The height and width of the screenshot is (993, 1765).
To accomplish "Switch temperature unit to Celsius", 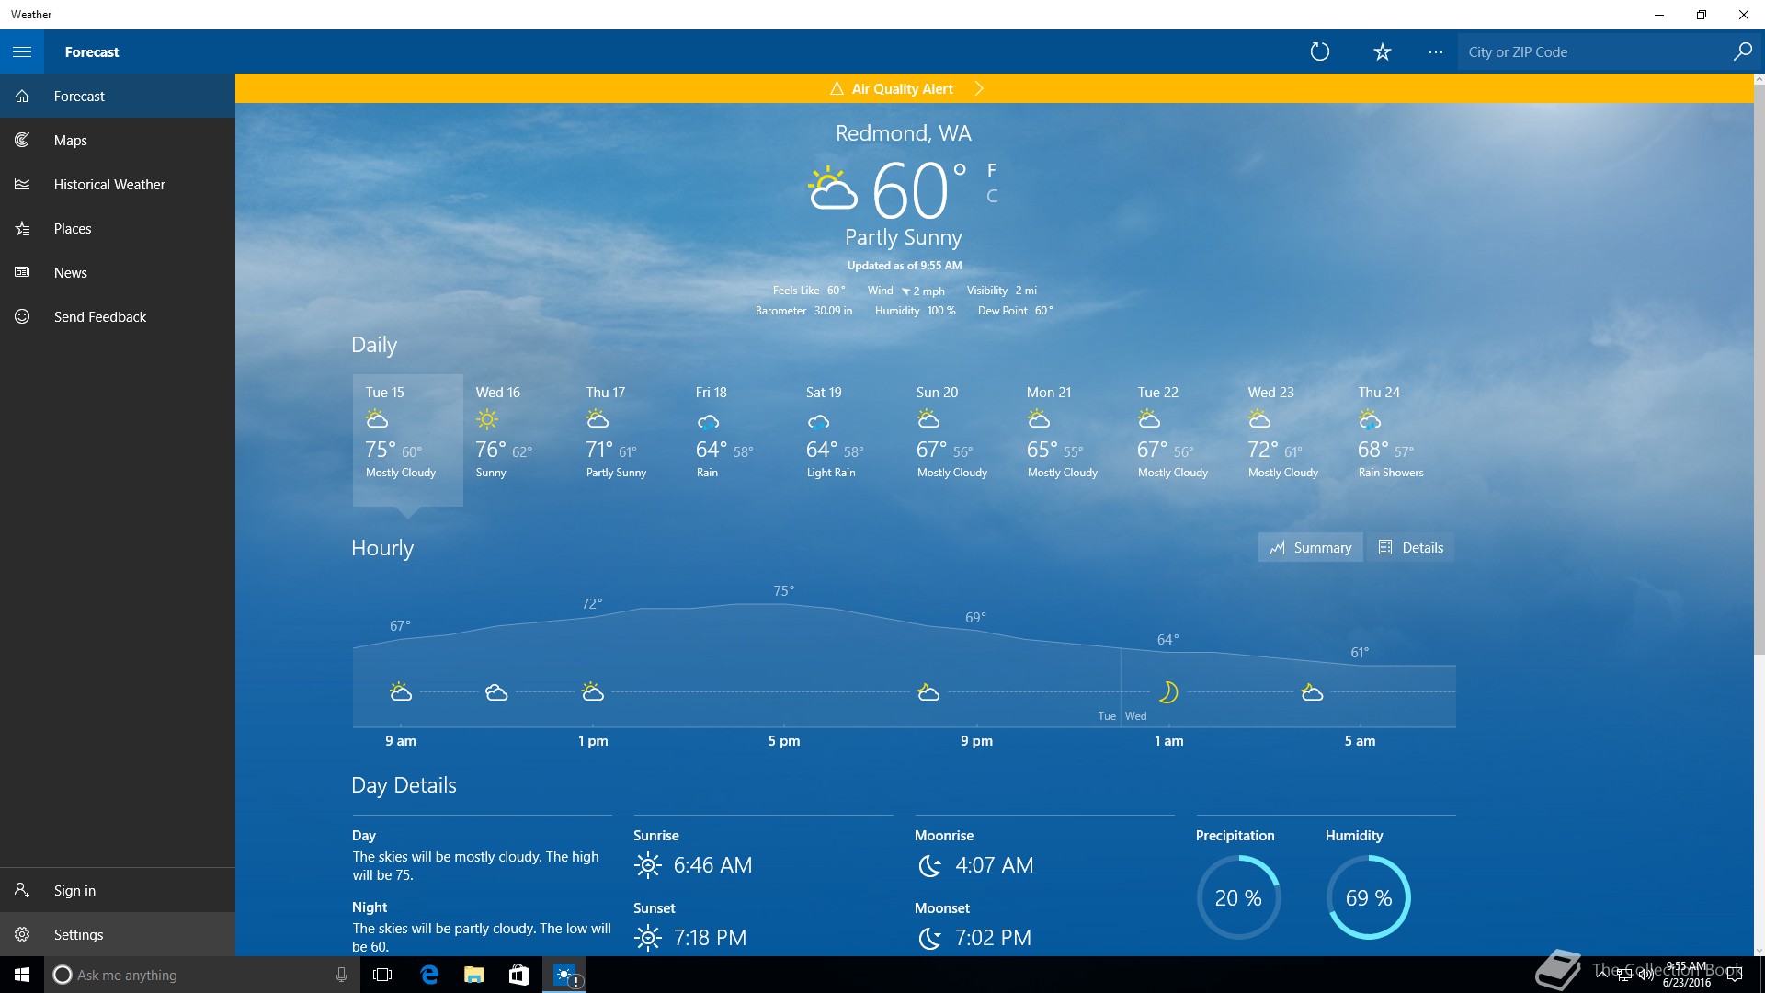I will coord(992,196).
